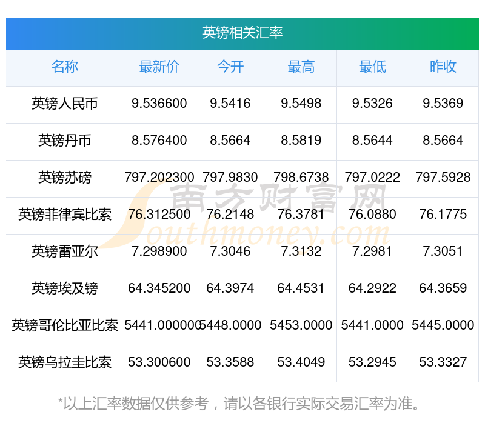Click the 英镑乌拉圭比索 row name

click(x=65, y=362)
